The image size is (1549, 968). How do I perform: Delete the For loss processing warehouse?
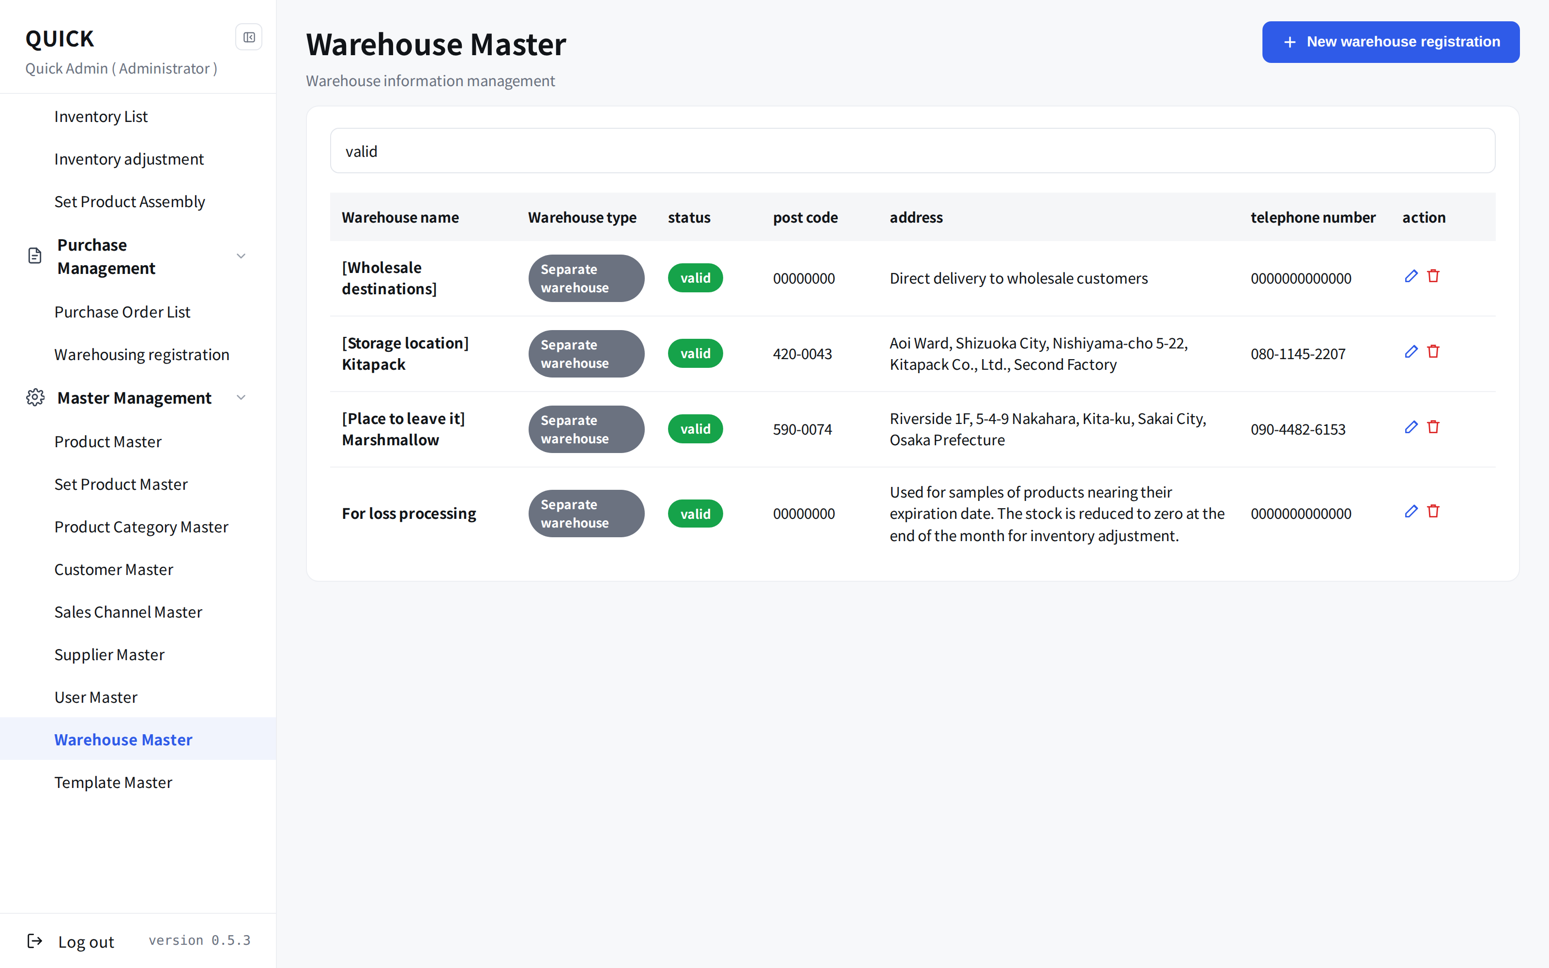1433,511
